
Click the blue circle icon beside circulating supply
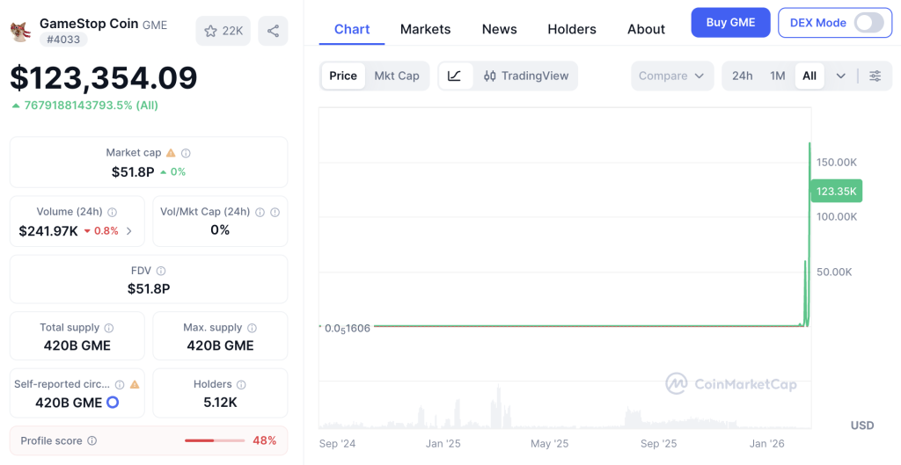pyautogui.click(x=113, y=403)
